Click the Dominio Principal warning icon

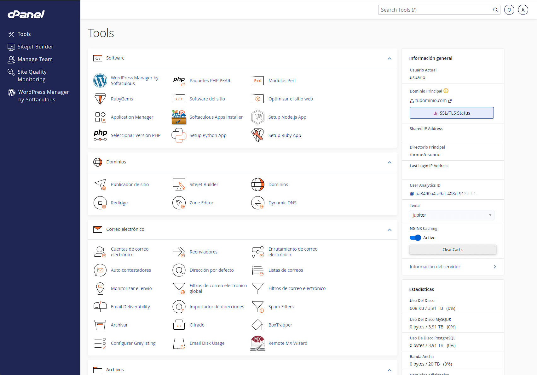point(446,91)
